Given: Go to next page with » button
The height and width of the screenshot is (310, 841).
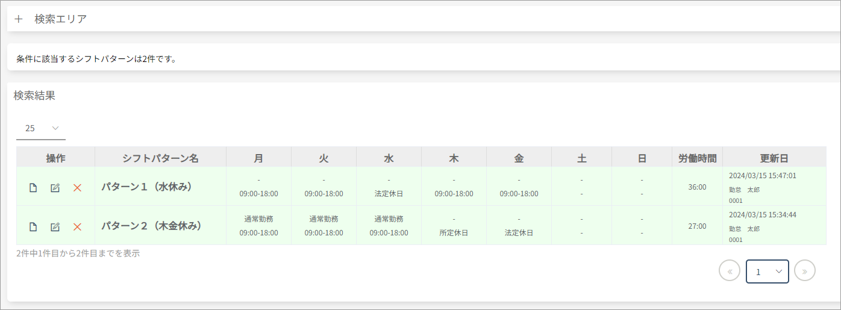Looking at the screenshot, I should click(x=805, y=271).
